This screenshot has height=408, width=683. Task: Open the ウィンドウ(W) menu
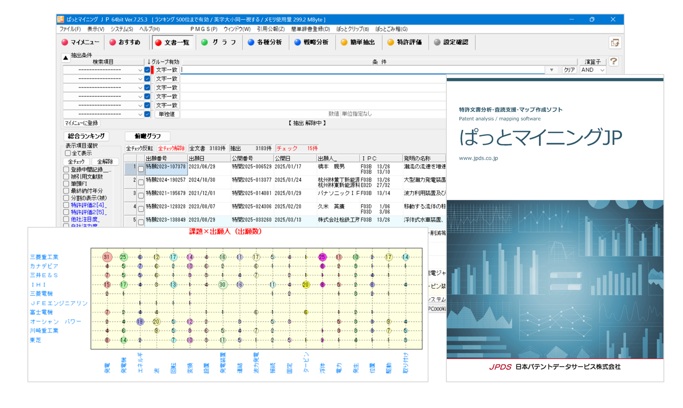237,29
